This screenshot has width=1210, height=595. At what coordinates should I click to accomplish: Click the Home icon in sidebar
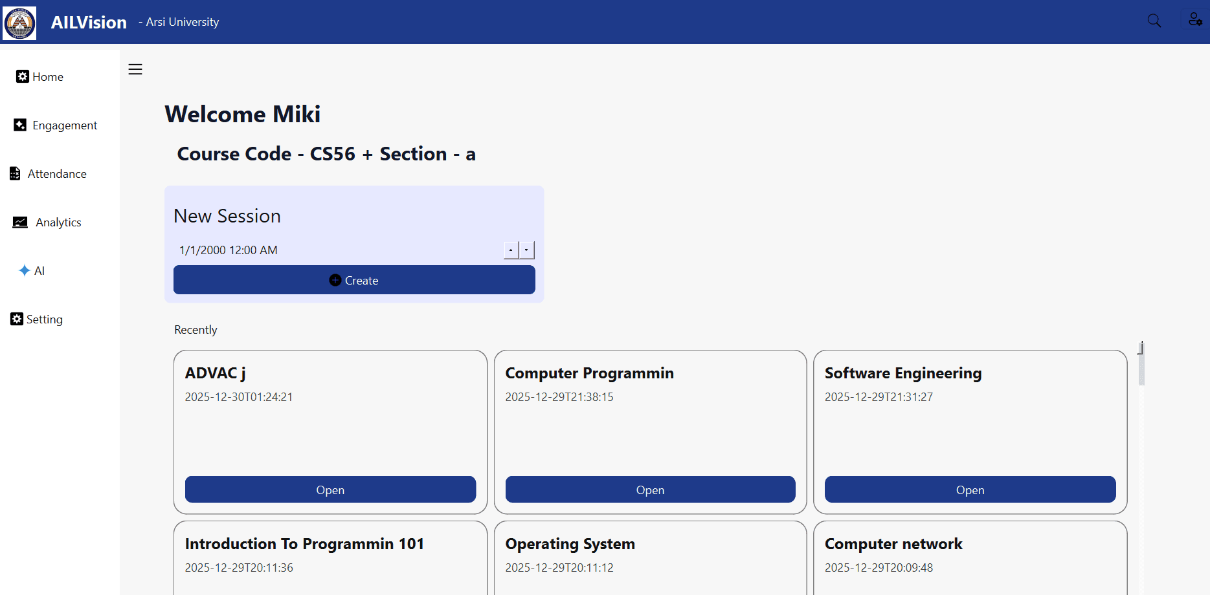23,76
